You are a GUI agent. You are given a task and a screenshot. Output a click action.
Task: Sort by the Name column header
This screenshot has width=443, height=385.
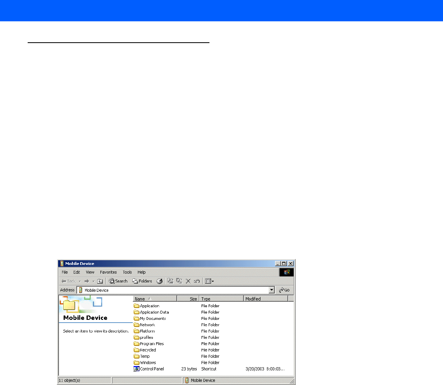click(x=155, y=299)
